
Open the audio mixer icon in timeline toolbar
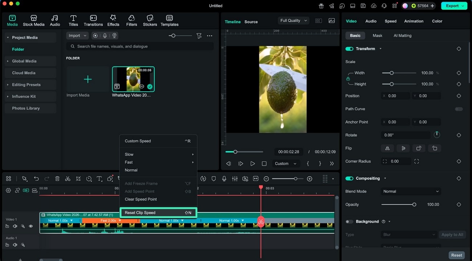point(235,179)
